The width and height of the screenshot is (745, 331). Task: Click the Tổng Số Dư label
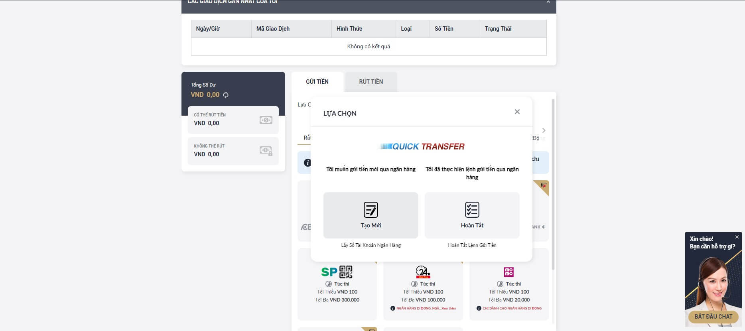point(203,85)
